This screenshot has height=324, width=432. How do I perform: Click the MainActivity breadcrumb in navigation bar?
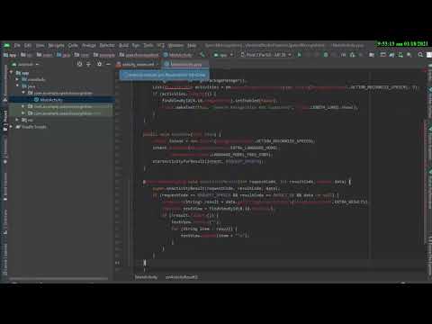tap(178, 55)
